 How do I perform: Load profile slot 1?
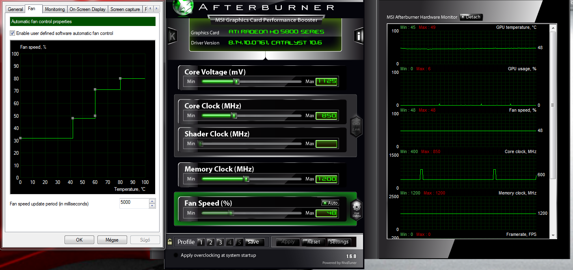tap(201, 242)
